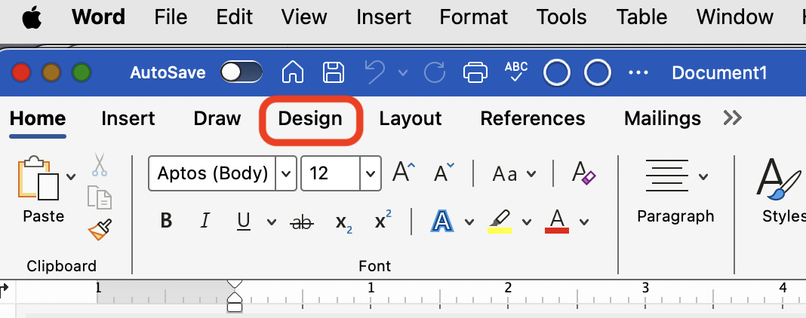Expand the font size dropdown arrow
This screenshot has width=806, height=318.
[371, 173]
